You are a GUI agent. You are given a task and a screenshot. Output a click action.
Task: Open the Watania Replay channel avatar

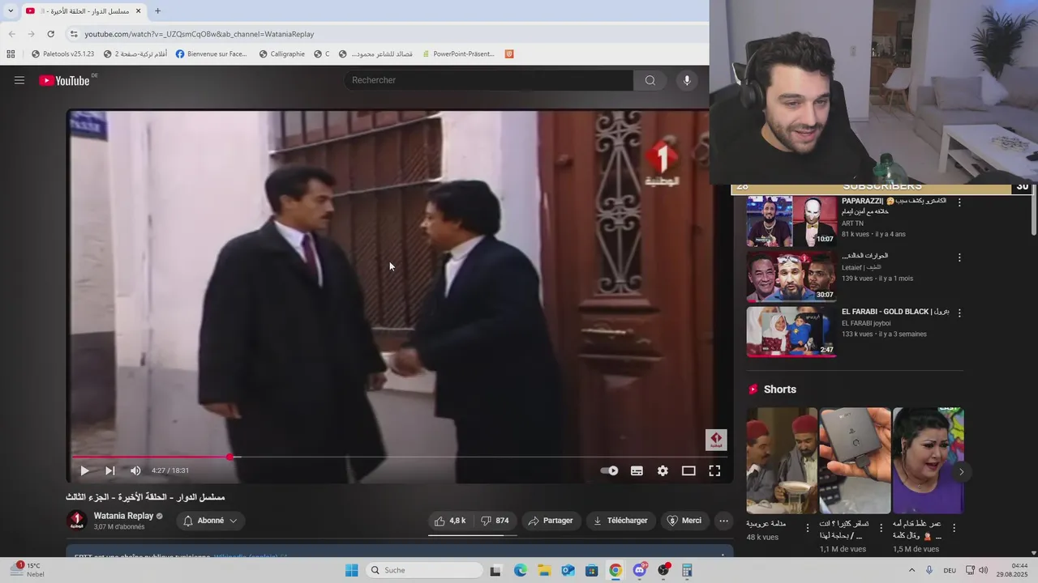76,521
